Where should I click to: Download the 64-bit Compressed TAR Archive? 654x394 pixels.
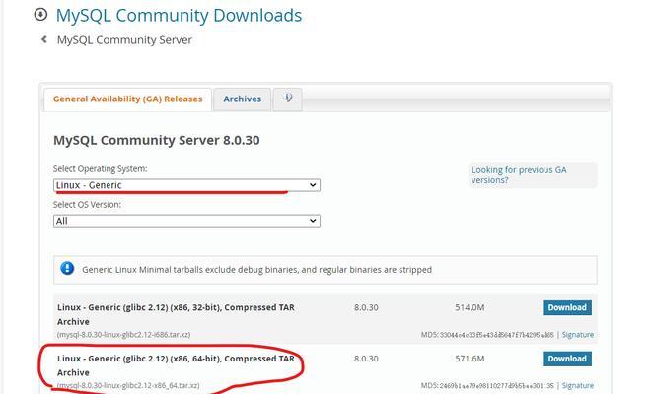pyautogui.click(x=567, y=359)
